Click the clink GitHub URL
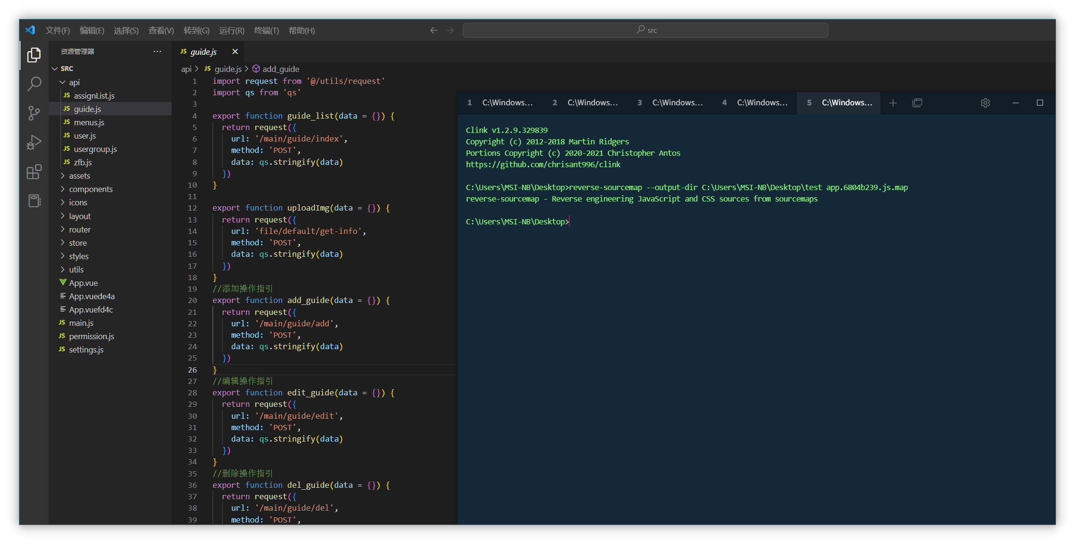The image size is (1075, 544). pyautogui.click(x=543, y=164)
